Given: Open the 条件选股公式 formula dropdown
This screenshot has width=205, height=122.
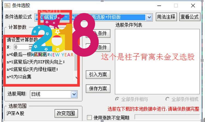Looking at the screenshot, I should [x=149, y=17].
